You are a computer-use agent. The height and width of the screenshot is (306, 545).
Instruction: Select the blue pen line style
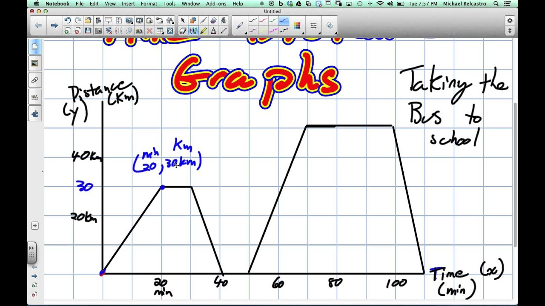click(x=284, y=20)
